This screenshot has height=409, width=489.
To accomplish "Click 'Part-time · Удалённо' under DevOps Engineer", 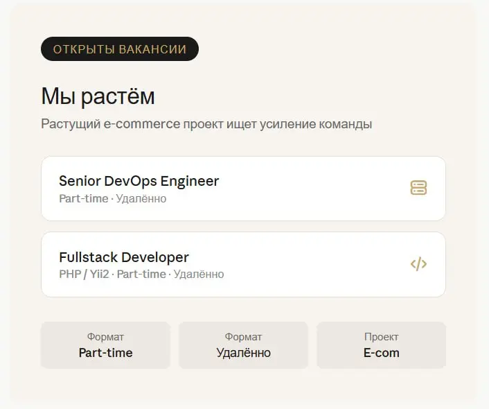I will pos(113,198).
